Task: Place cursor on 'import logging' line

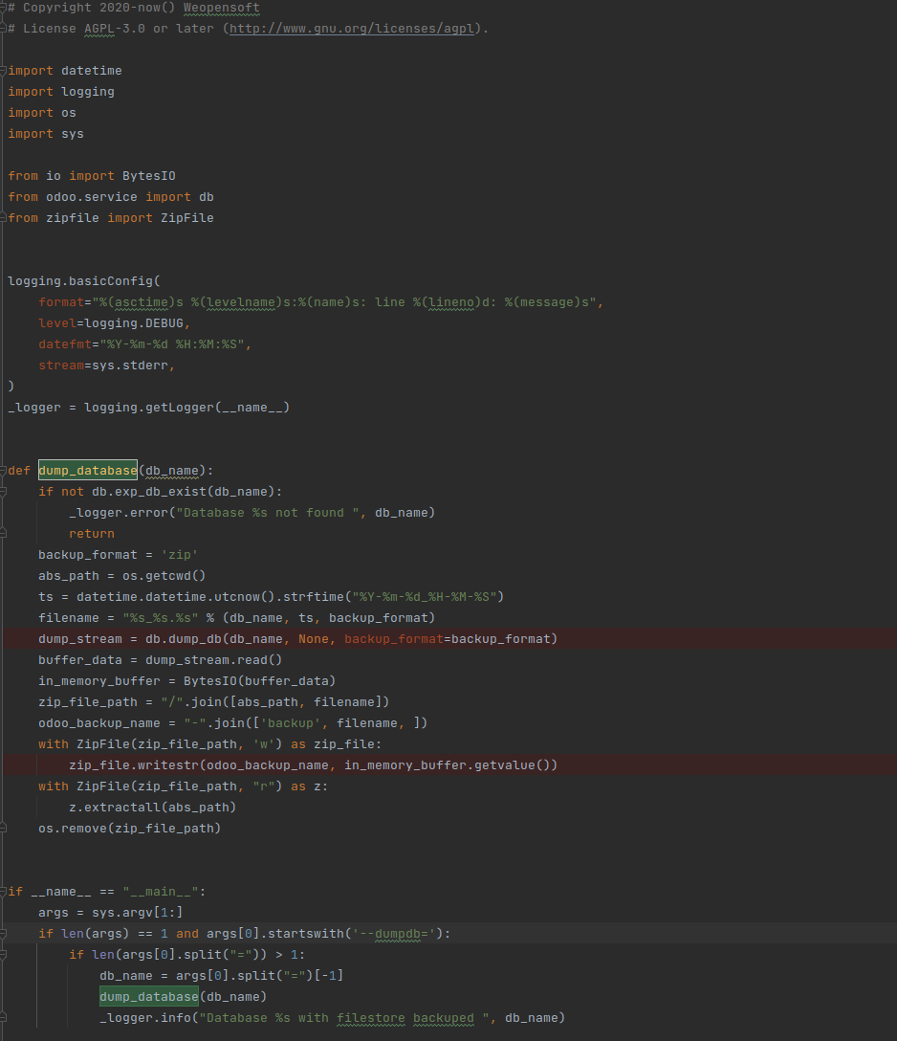Action: tap(61, 92)
